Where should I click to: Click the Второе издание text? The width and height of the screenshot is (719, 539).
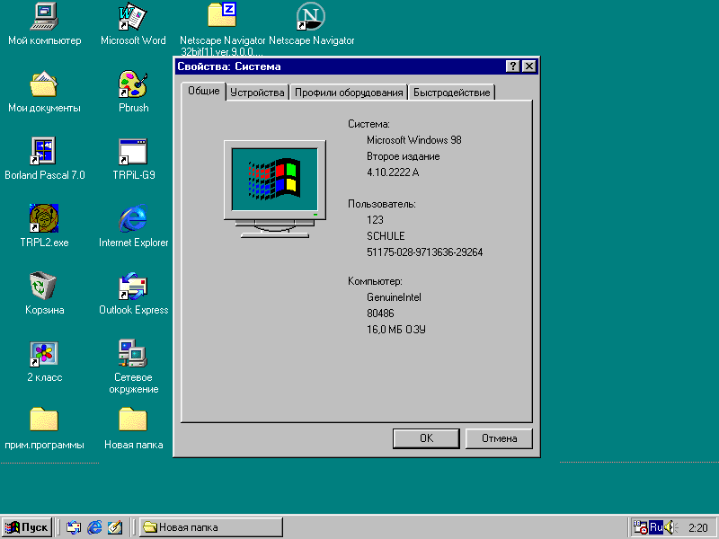(x=403, y=156)
